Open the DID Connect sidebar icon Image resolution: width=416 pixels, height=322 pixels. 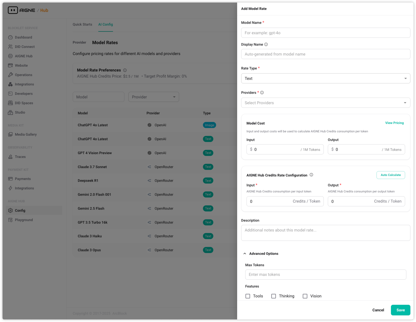click(10, 47)
